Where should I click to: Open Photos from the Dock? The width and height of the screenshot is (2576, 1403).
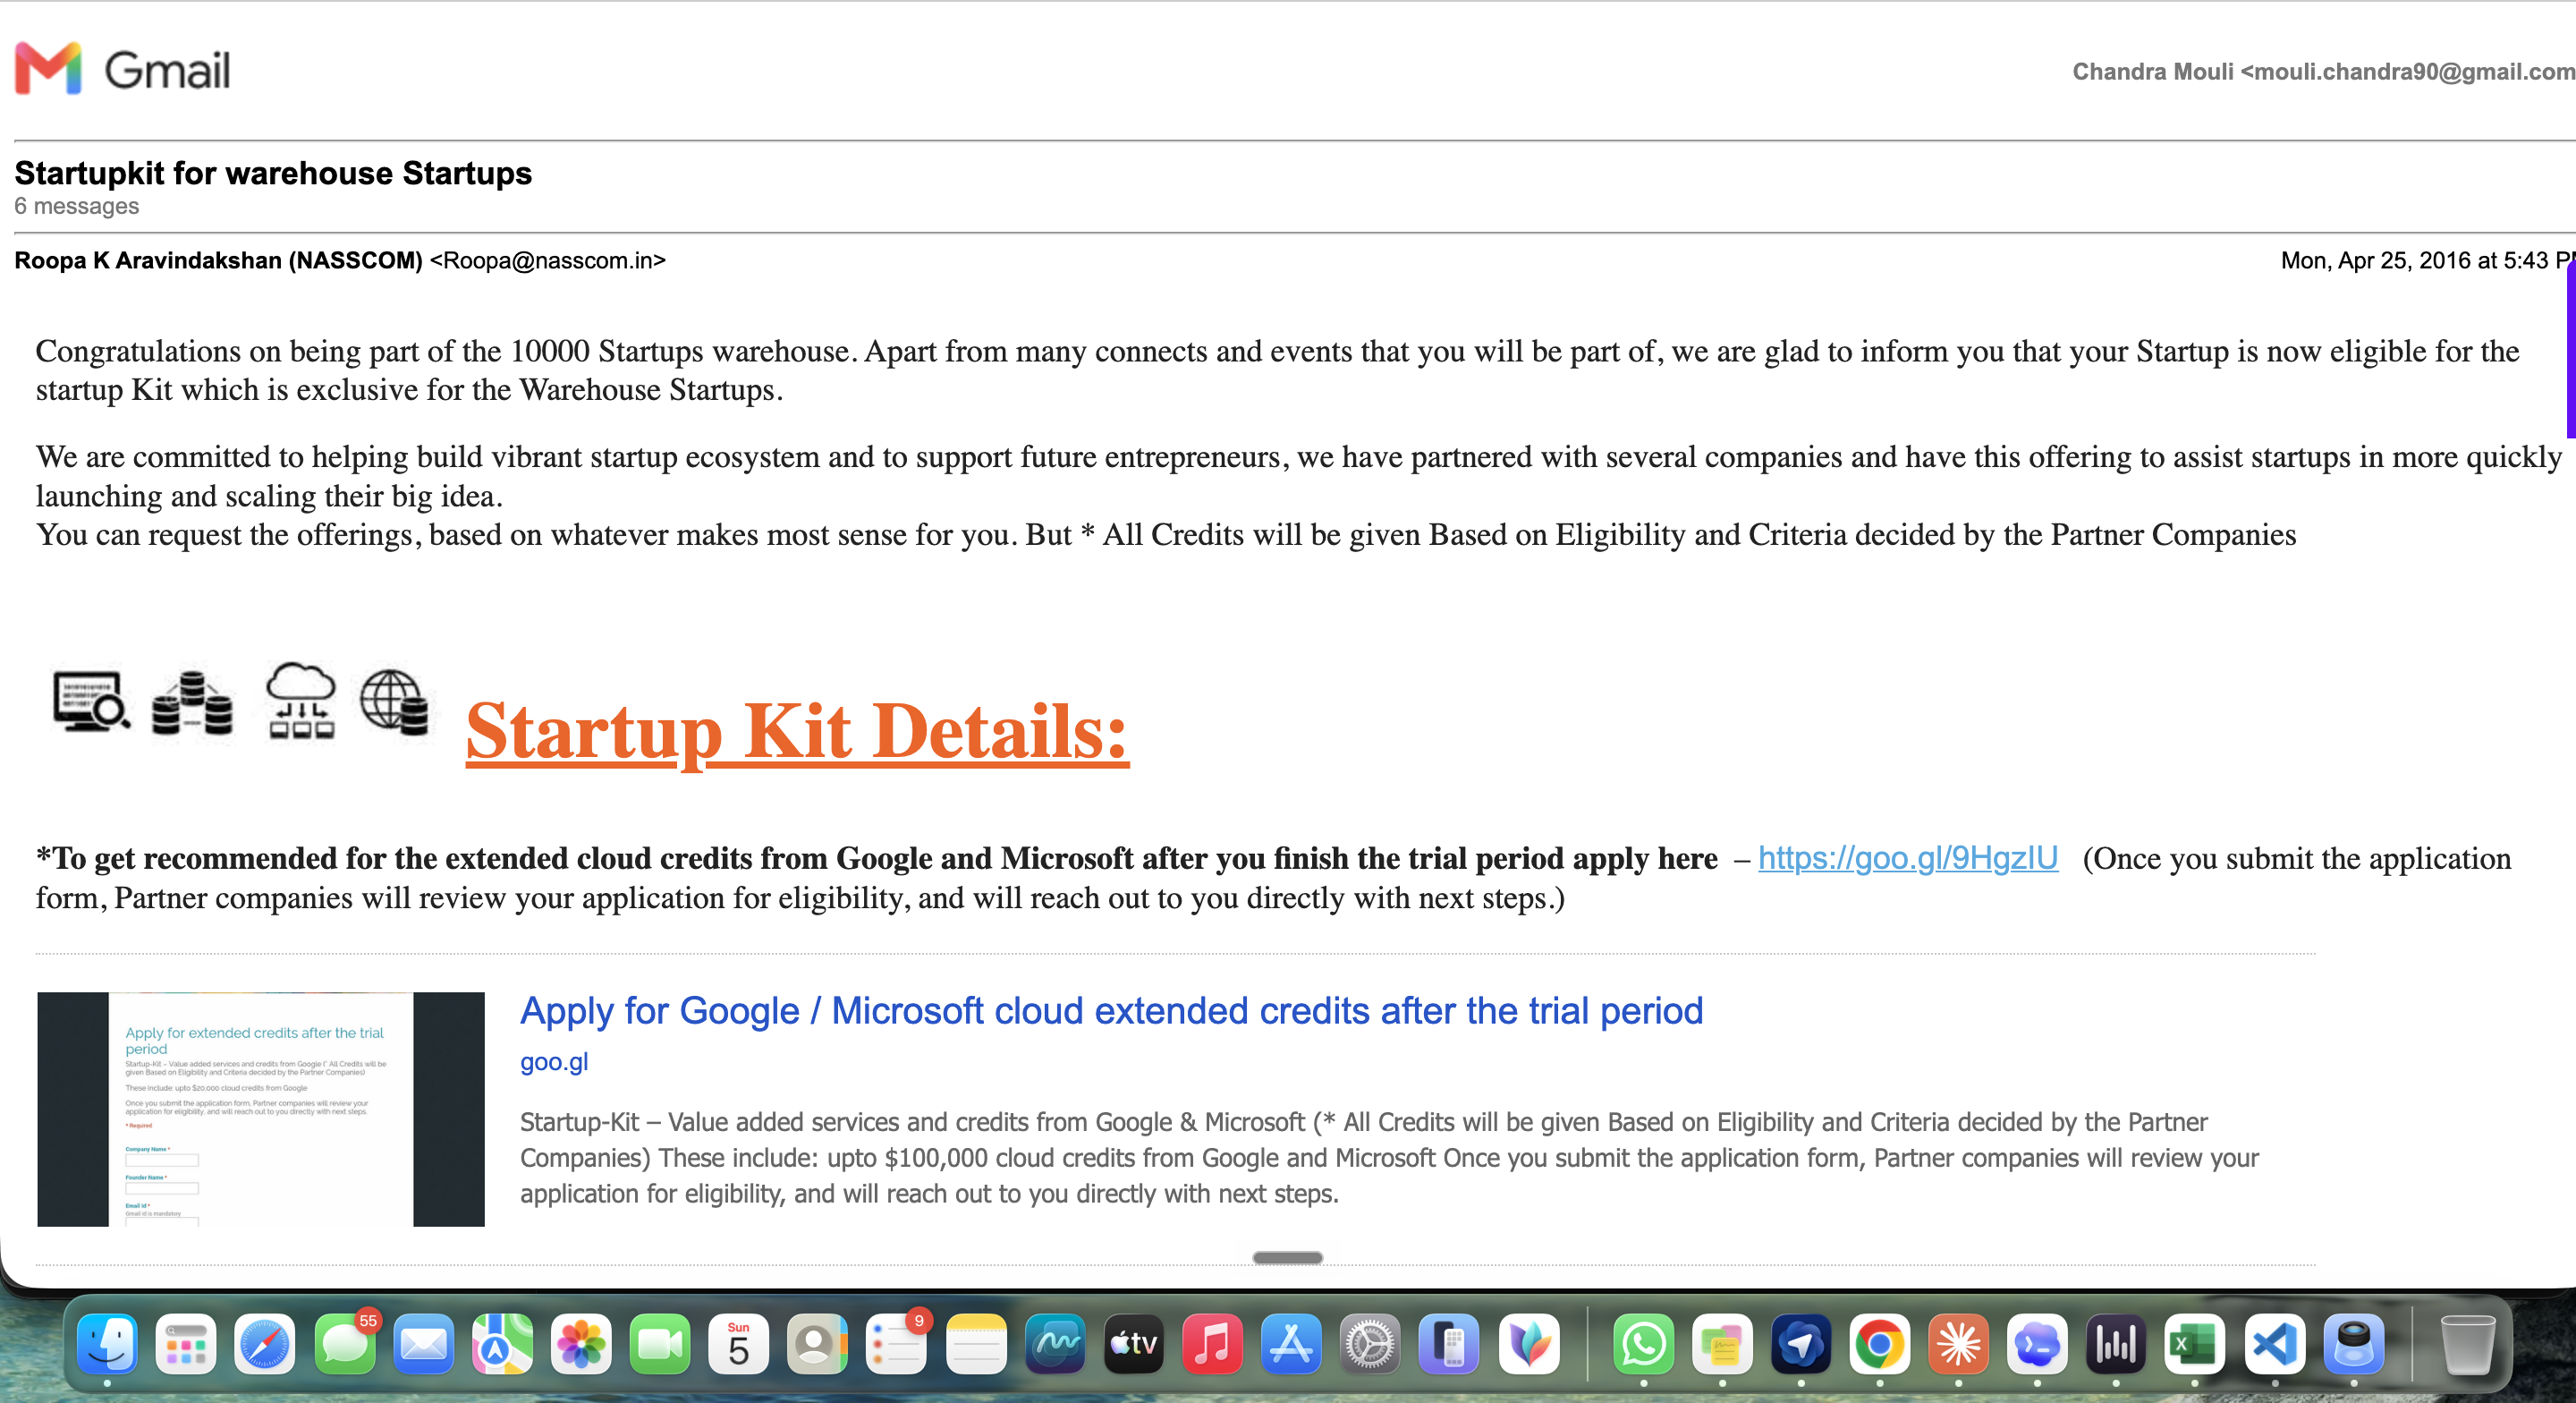coord(581,1344)
